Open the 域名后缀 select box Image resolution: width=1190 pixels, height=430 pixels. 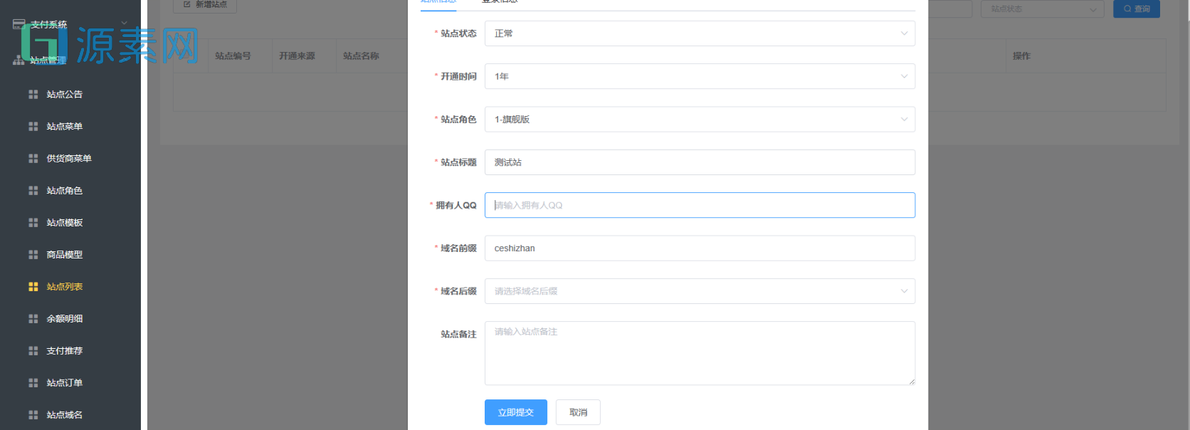pyautogui.click(x=700, y=290)
